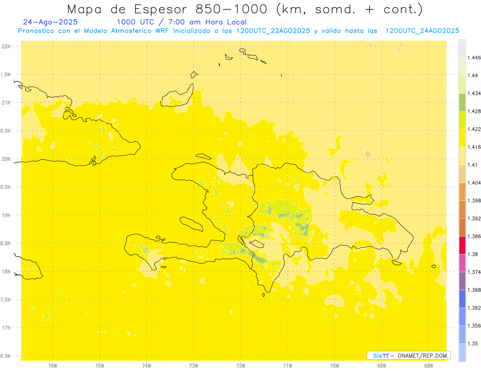Click the 18N latitude label
This screenshot has width=481, height=371.
[x=6, y=271]
